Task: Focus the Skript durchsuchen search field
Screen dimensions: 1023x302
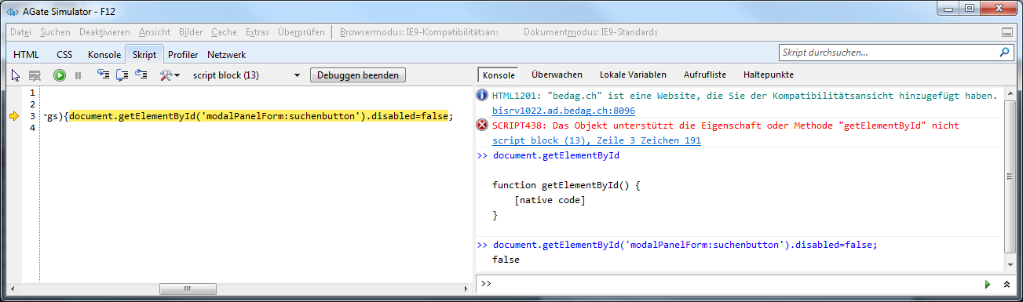Action: pyautogui.click(x=887, y=53)
